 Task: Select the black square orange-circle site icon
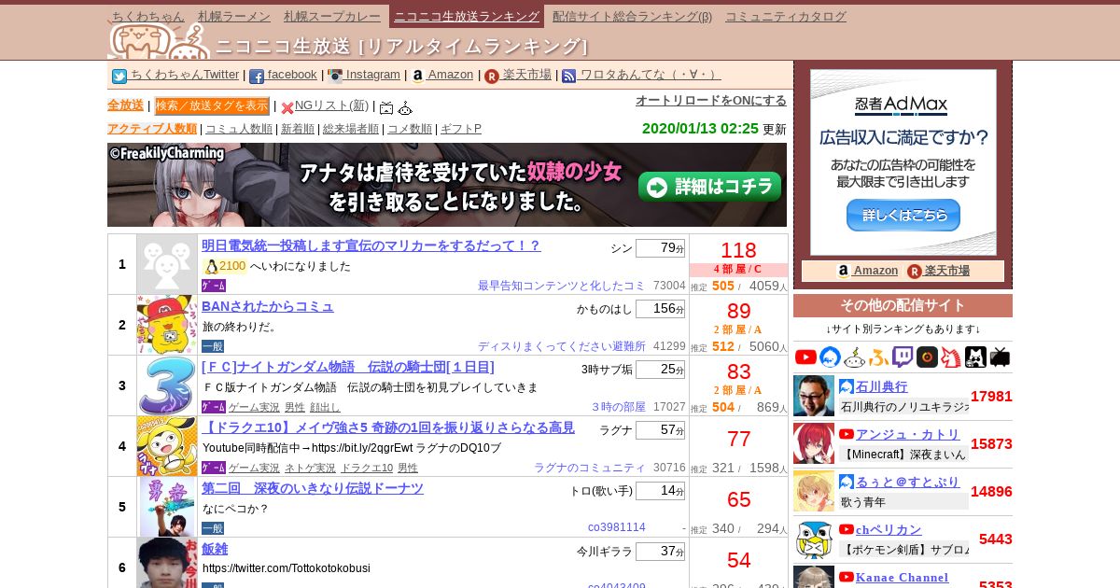pyautogui.click(x=927, y=357)
